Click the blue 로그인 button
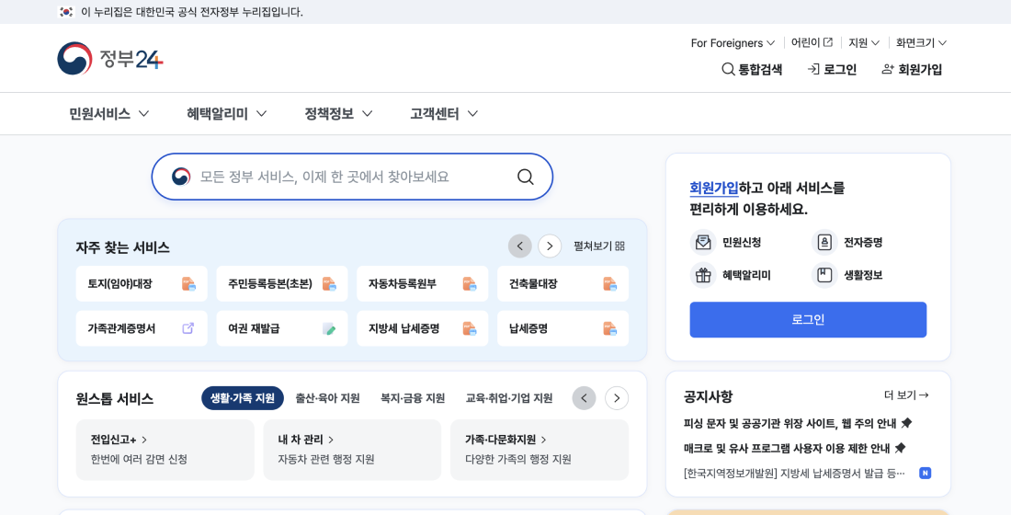 808,320
